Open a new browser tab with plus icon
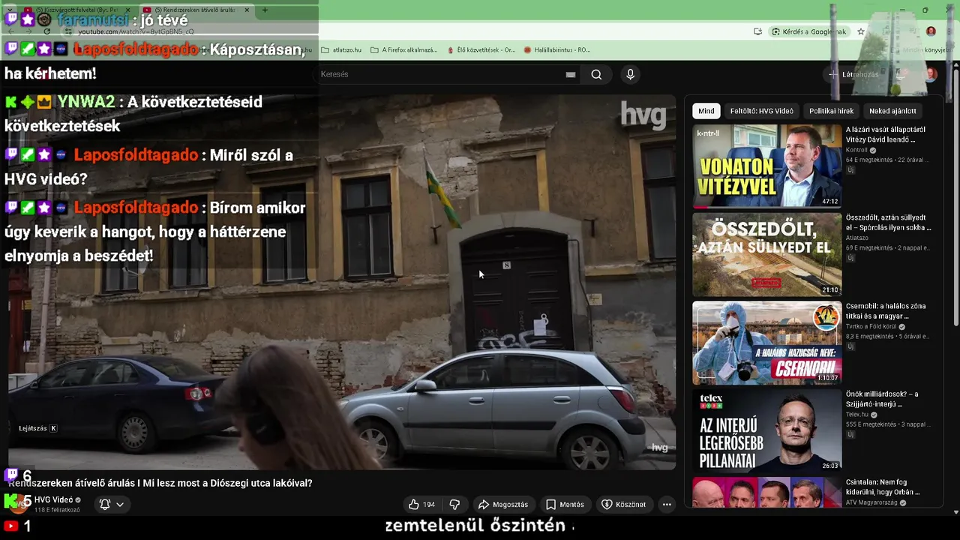The height and width of the screenshot is (540, 960). tap(265, 10)
